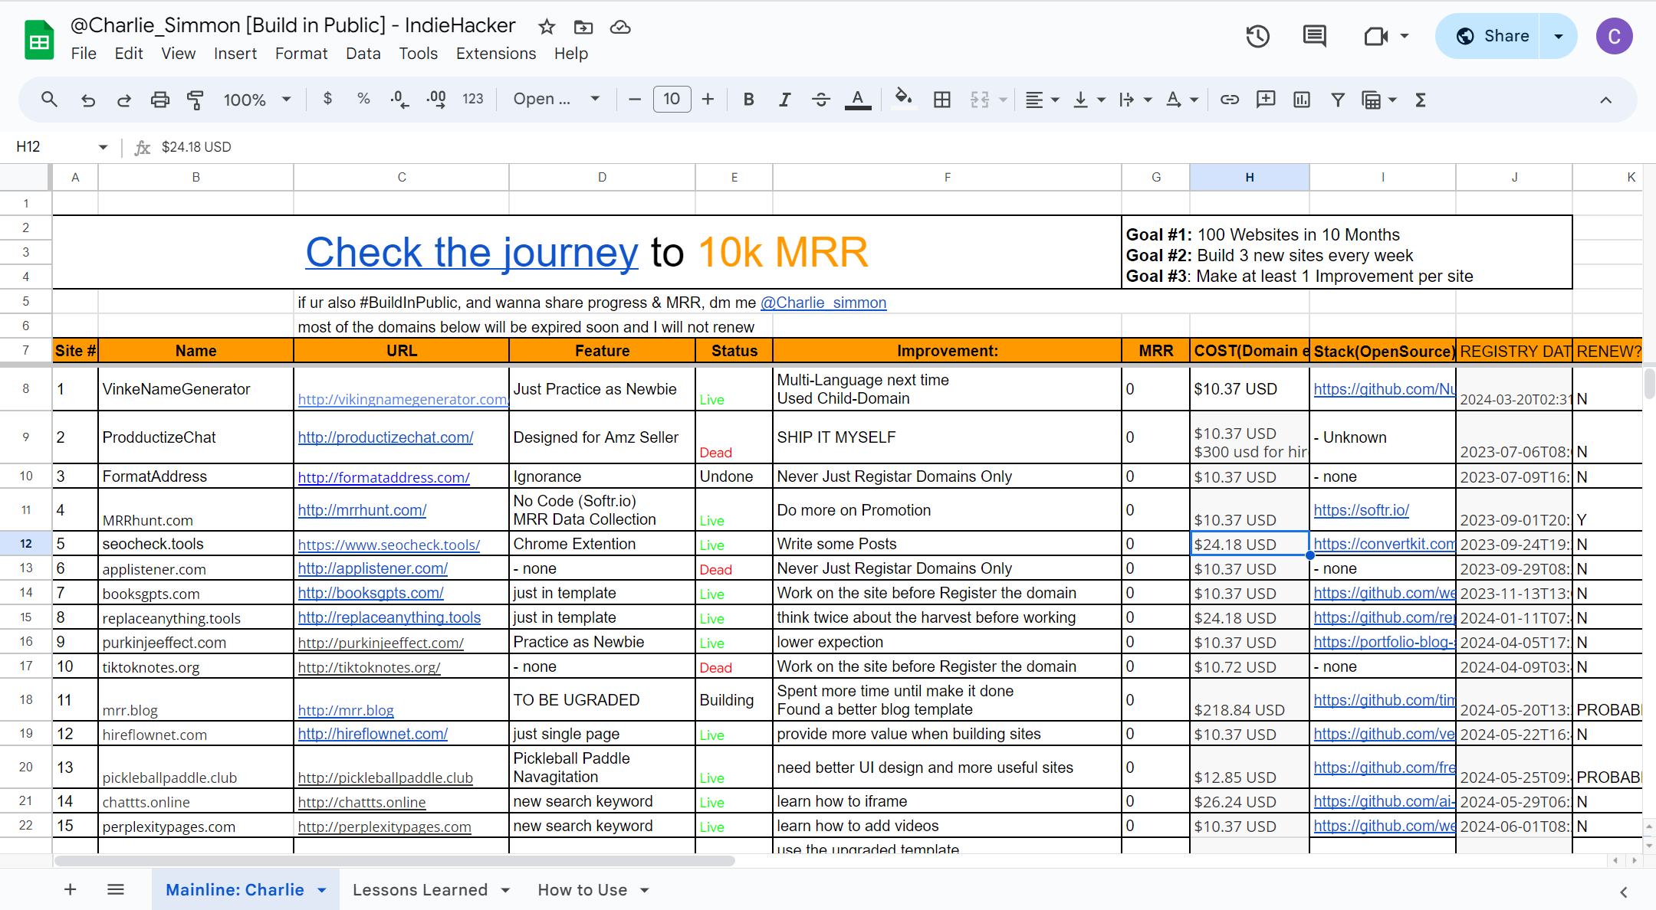Open Mainline: Charlie tab menu arrow

[x=322, y=890]
